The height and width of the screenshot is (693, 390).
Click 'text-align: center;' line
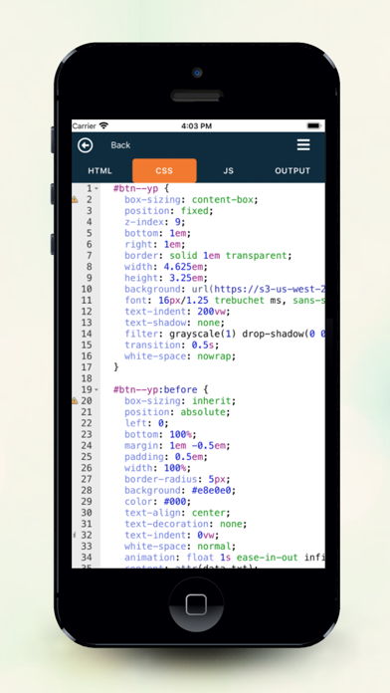[177, 513]
